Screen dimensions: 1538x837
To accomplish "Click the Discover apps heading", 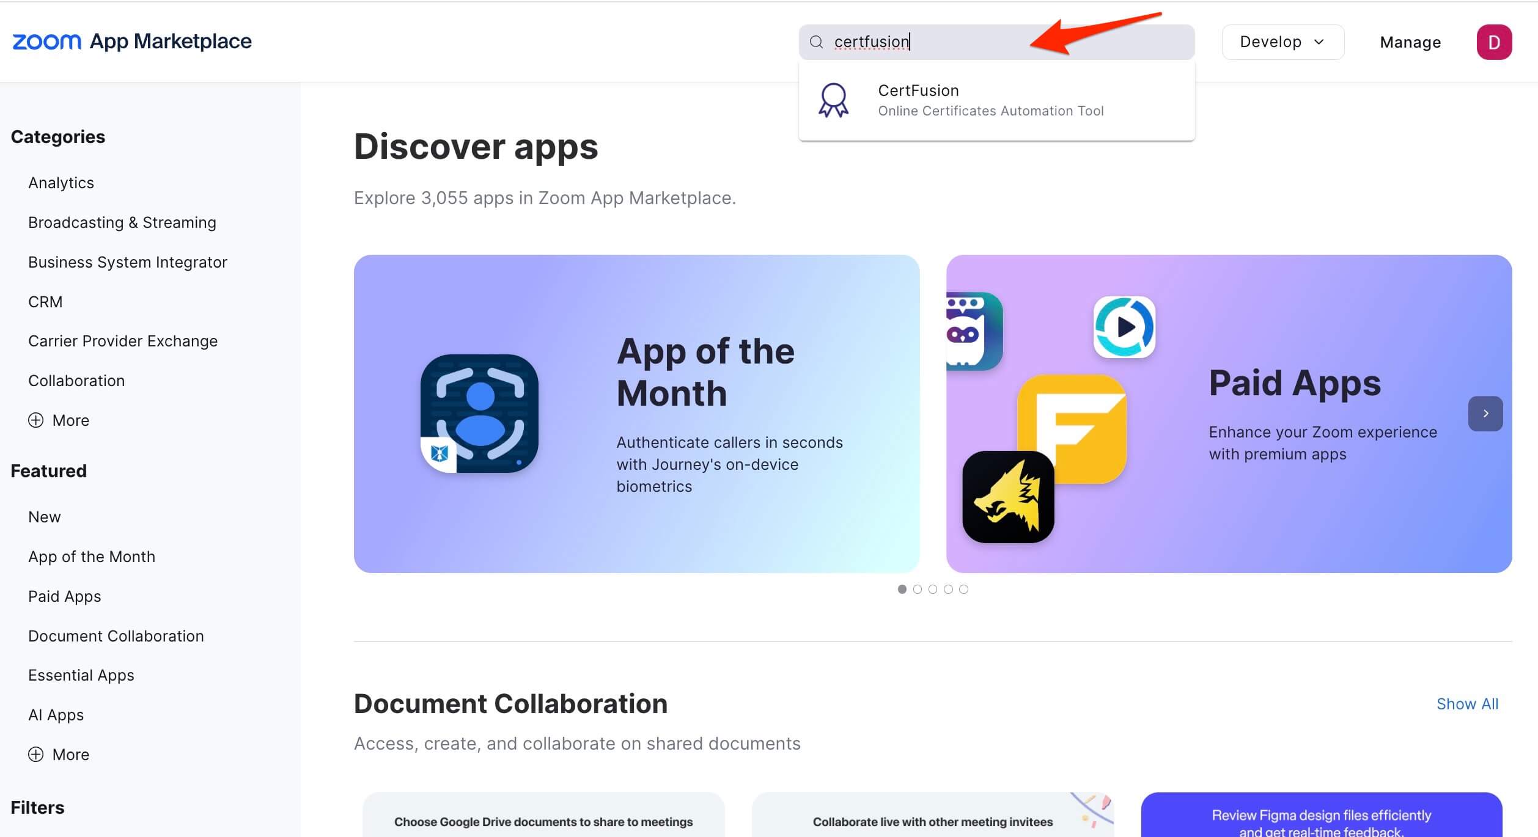I will point(476,147).
